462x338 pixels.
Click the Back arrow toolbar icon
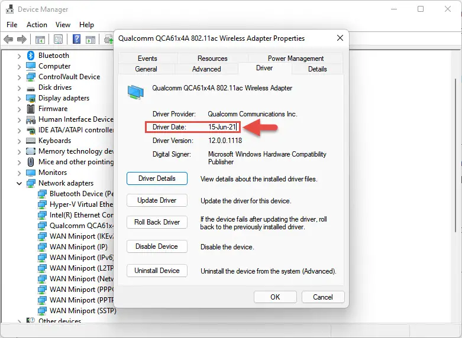(x=8, y=39)
